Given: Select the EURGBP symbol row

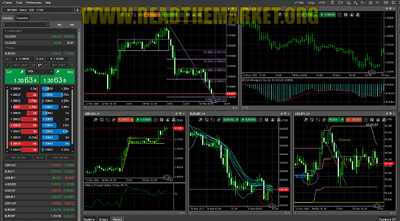Looking at the screenshot, I should 39,210.
